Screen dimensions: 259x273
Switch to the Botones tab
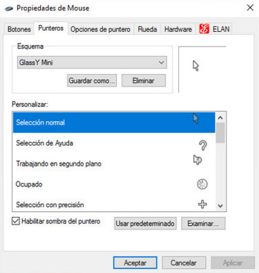[19, 29]
